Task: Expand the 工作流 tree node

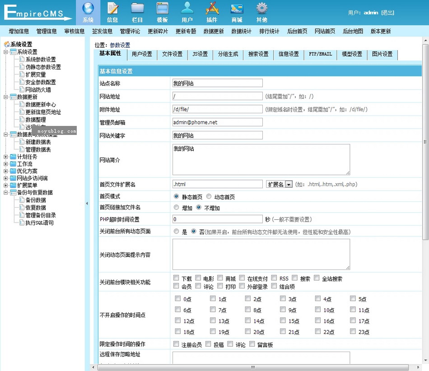Action: pyautogui.click(x=5, y=164)
